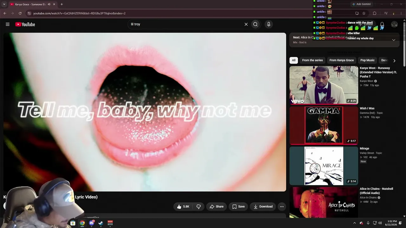
Task: Open the system volume speaker icon
Action: coord(380,223)
